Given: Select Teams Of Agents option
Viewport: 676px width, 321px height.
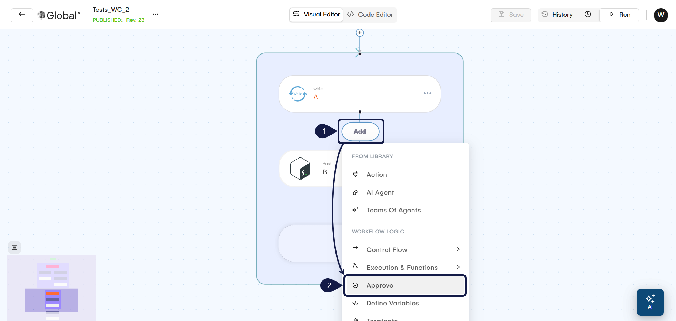Looking at the screenshot, I should pyautogui.click(x=393, y=210).
